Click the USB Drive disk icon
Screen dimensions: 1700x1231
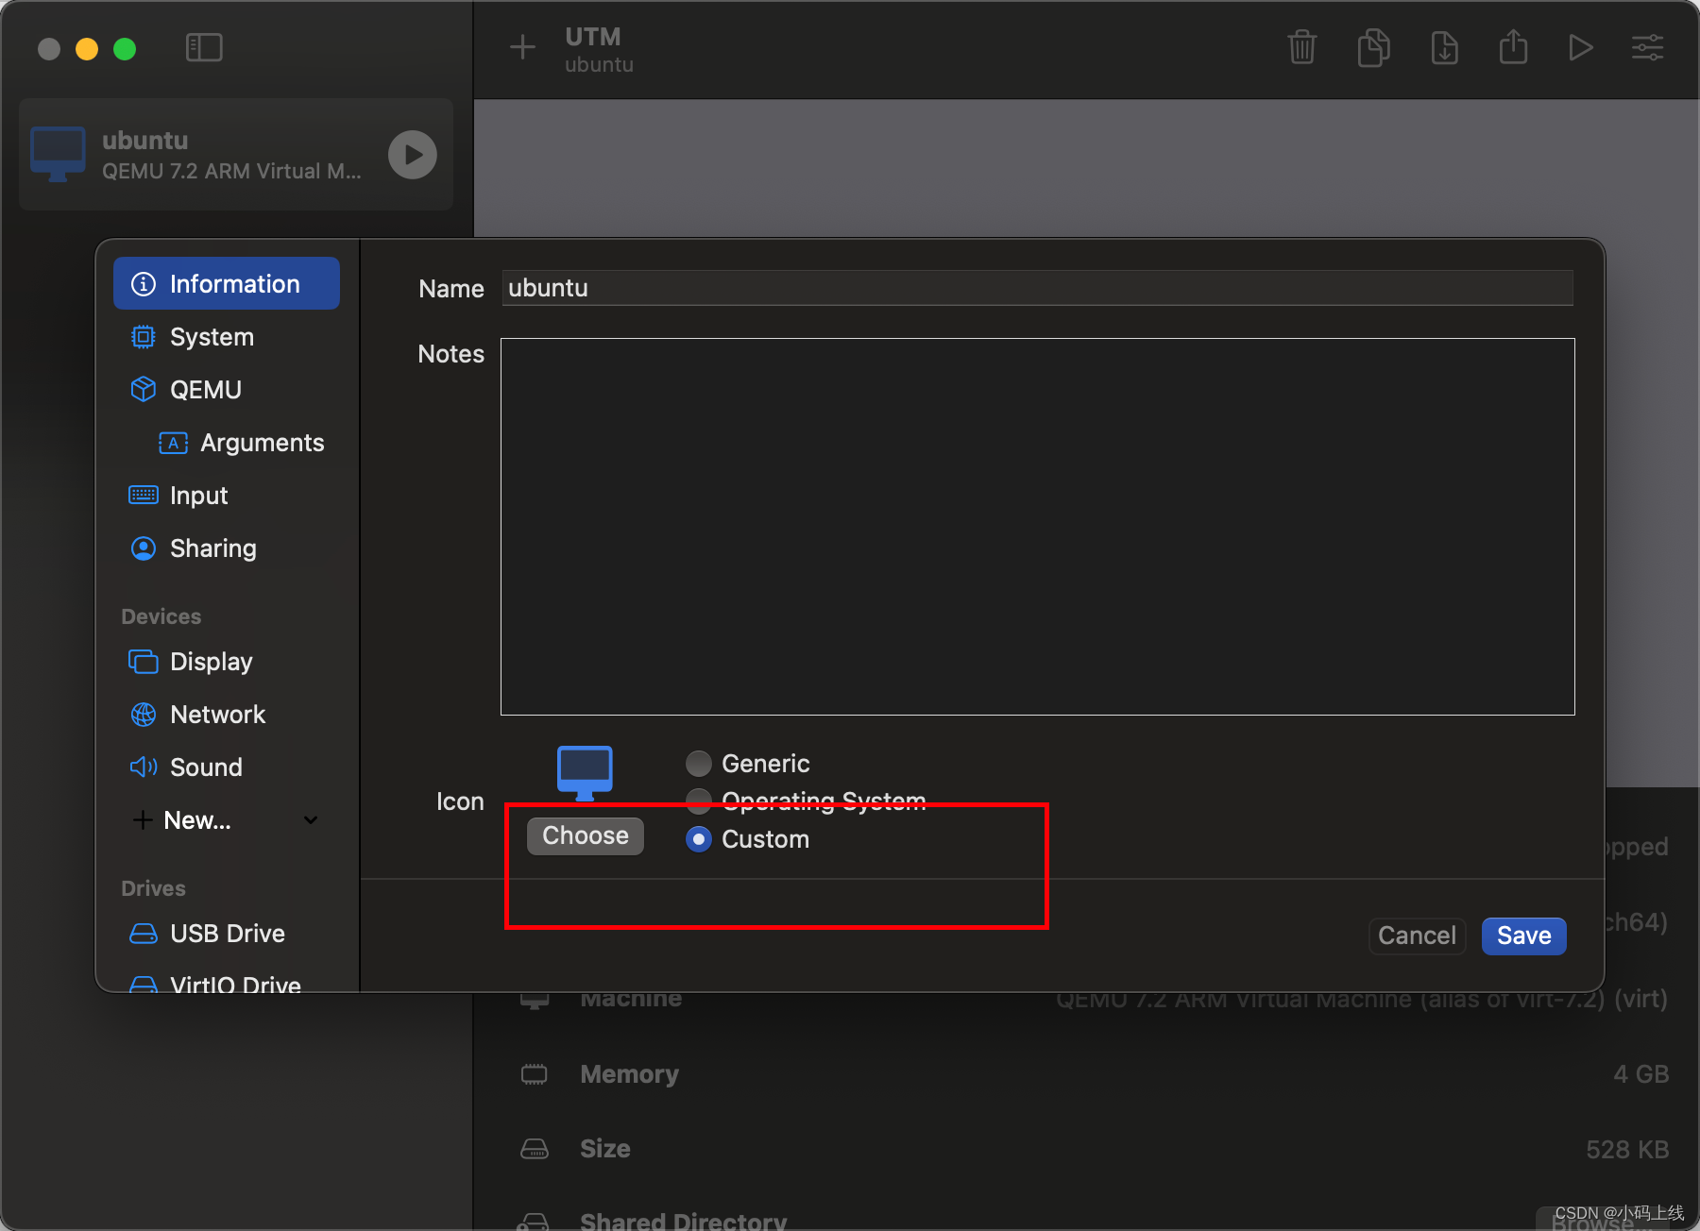144,934
